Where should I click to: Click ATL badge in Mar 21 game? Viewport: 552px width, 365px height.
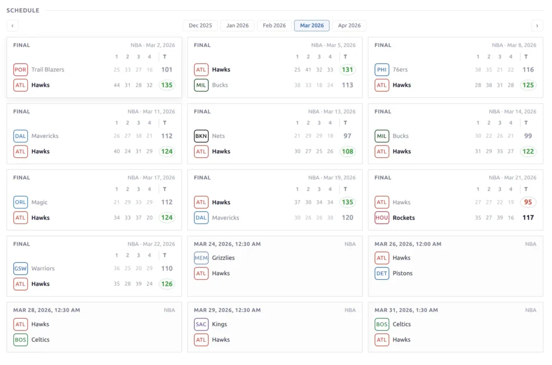[382, 202]
